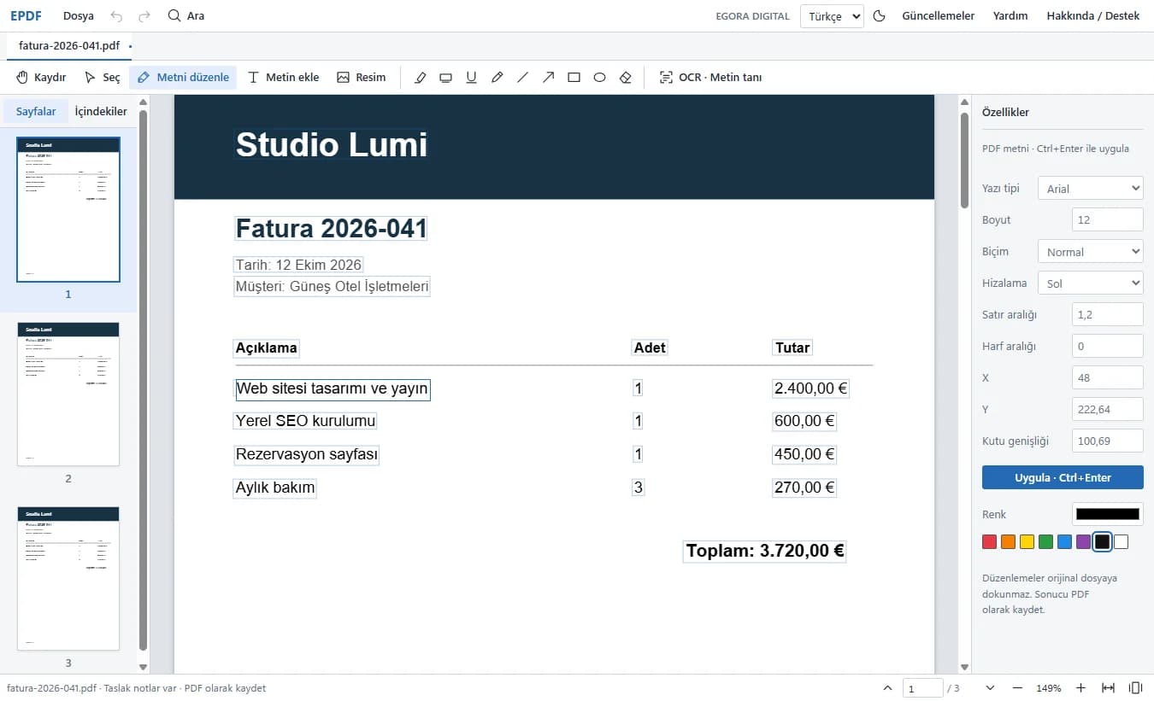This screenshot has width=1154, height=701.
Task: Select the arrow drawing tool
Action: pos(548,78)
